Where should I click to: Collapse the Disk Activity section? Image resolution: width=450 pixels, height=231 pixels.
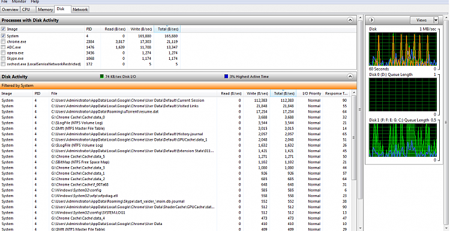click(350, 77)
